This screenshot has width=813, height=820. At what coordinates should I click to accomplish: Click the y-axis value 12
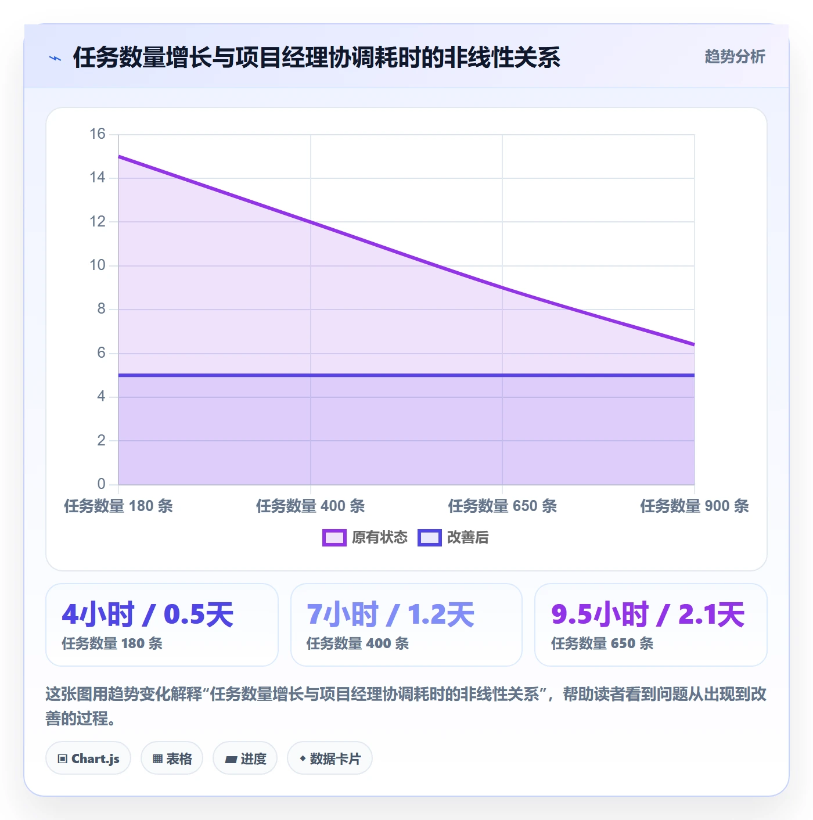pyautogui.click(x=98, y=221)
